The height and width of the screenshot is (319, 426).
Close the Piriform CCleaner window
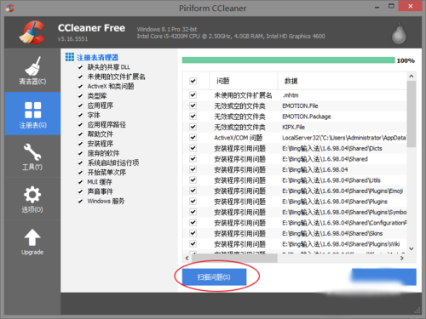click(x=410, y=6)
